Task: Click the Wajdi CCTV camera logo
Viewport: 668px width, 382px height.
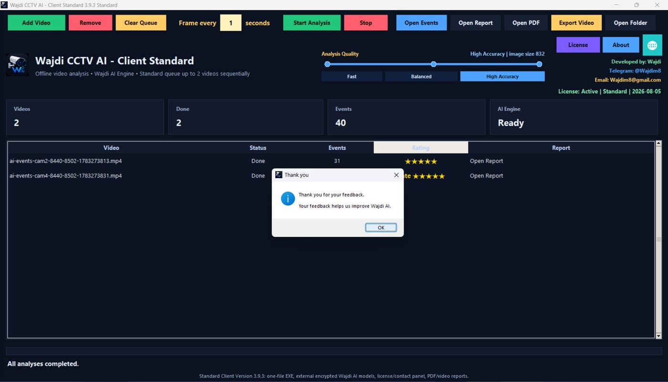Action: coord(17,65)
